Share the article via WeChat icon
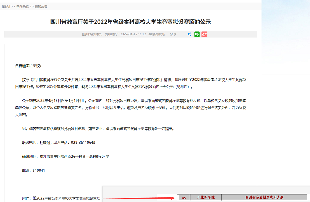Image resolution: width=310 pixels, height=202 pixels. click(x=197, y=34)
